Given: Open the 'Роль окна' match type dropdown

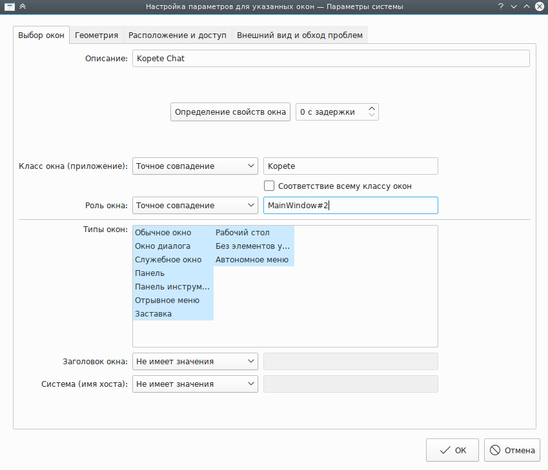Looking at the screenshot, I should pos(195,206).
